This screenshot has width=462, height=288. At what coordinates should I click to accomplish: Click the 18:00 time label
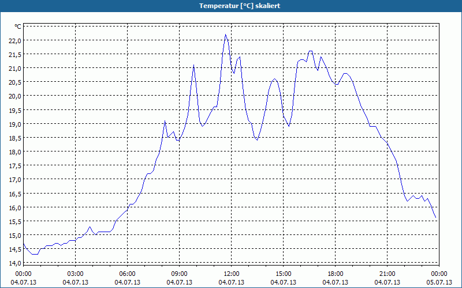336,274
